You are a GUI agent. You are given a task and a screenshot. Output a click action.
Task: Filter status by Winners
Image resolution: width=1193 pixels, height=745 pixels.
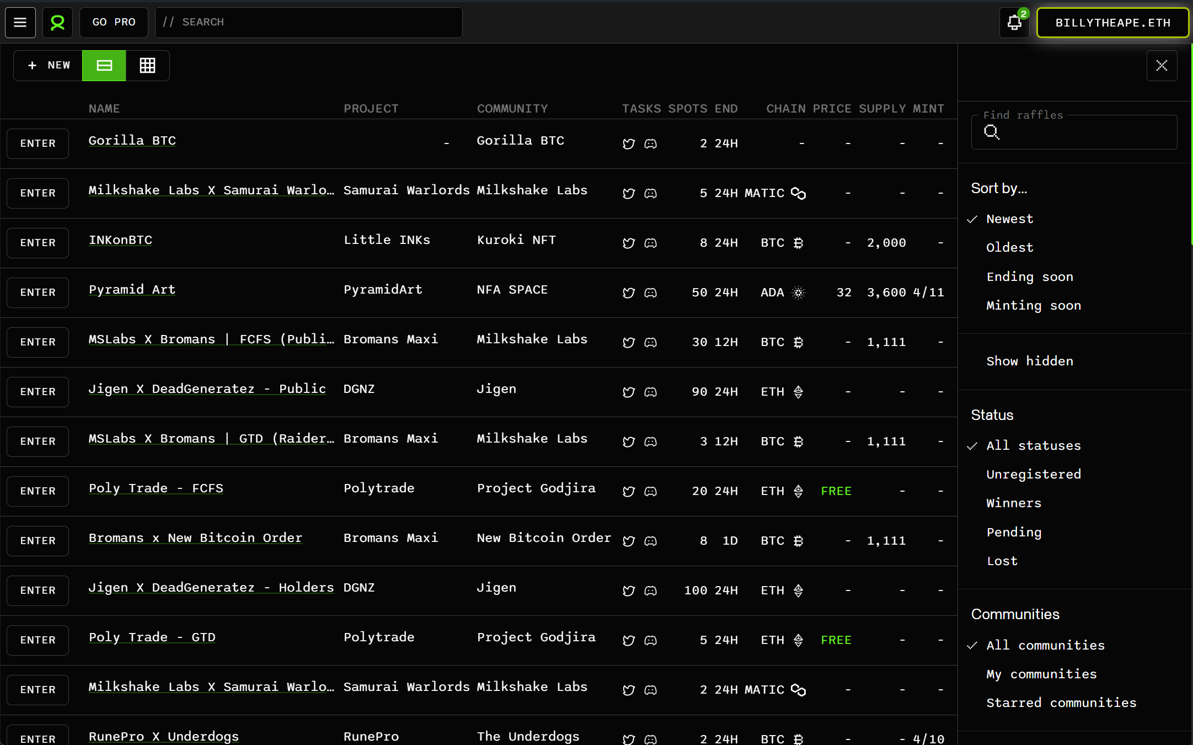point(1013,503)
